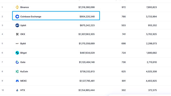This screenshot has width=171, height=96.
Task: Click rank number 2 beside Coinbase Exchange
Action: pos(2,17)
